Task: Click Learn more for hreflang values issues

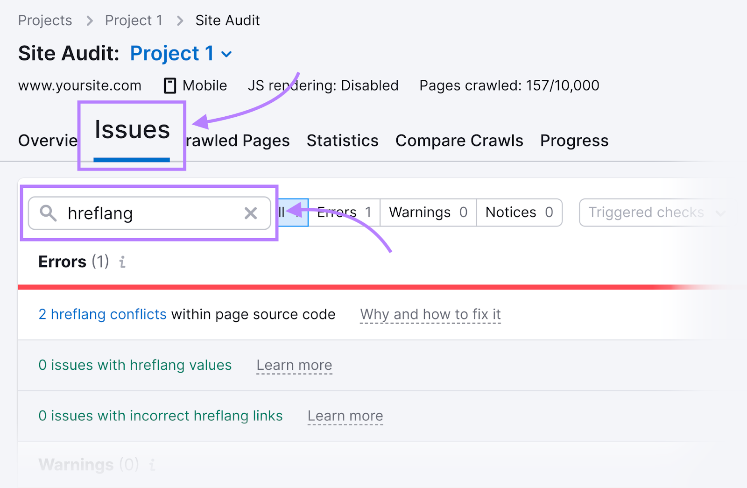Action: click(x=294, y=365)
